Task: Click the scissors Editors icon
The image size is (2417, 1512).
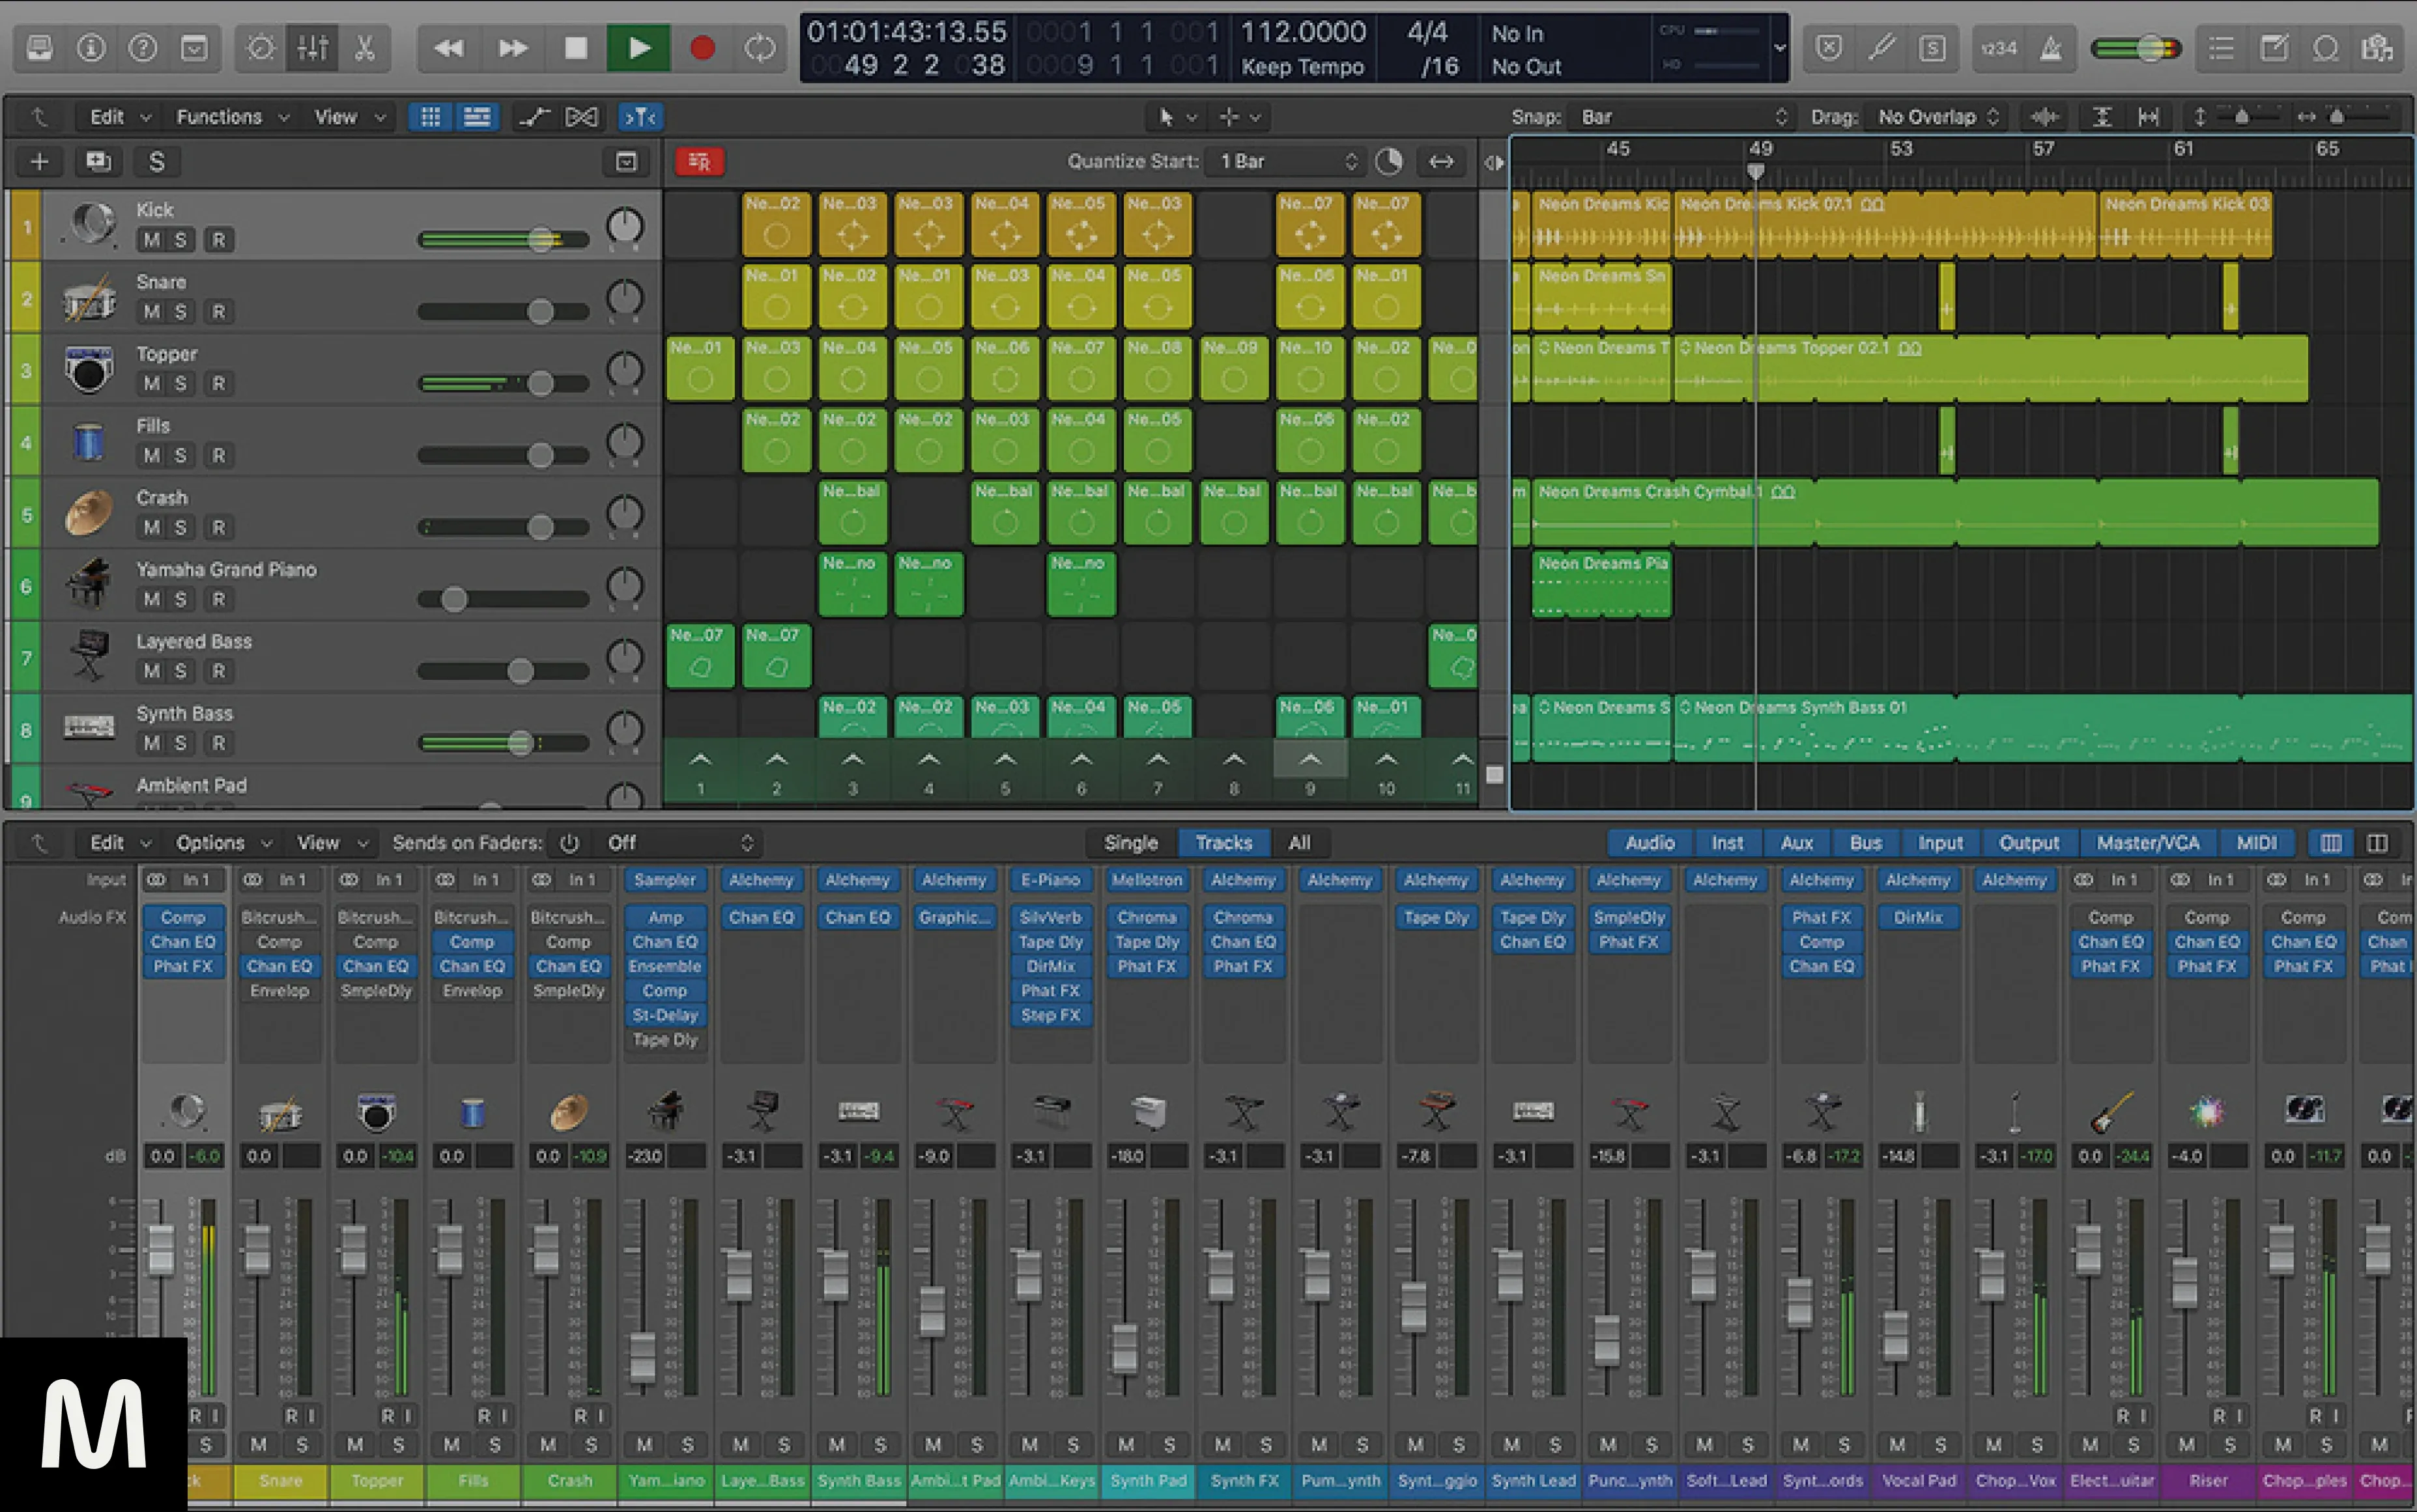Action: point(365,48)
